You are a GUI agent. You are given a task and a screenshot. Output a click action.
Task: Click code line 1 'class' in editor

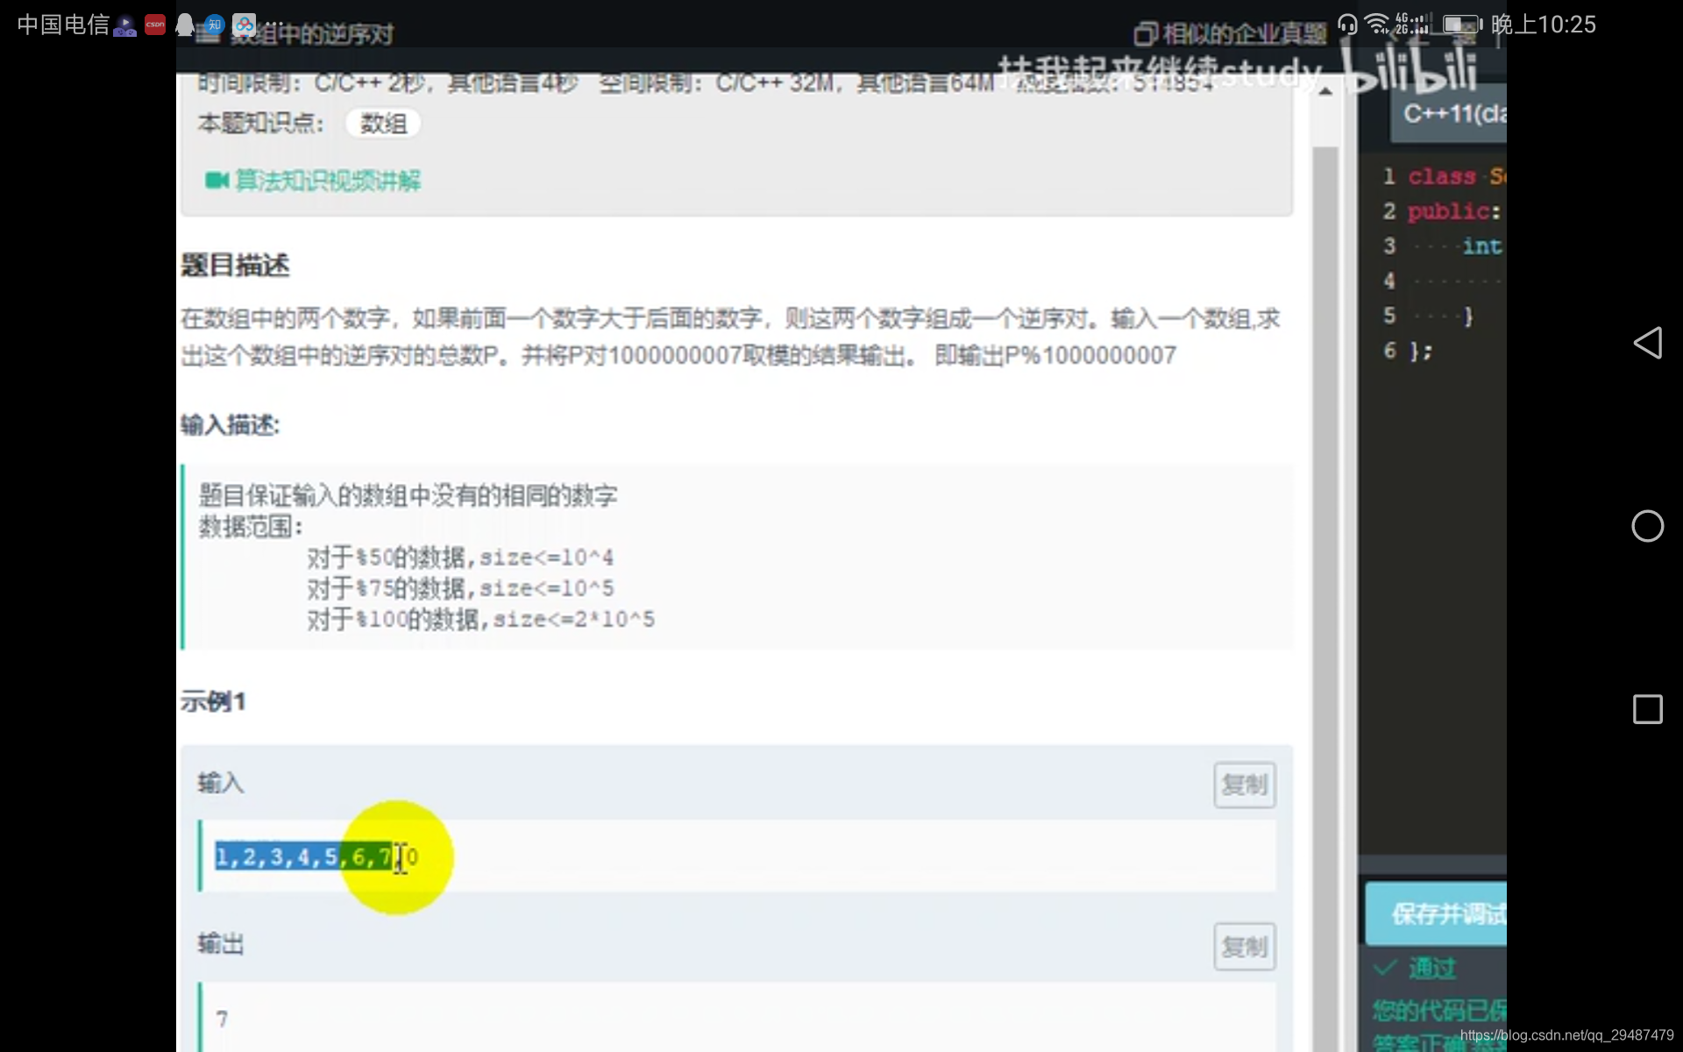1442,176
